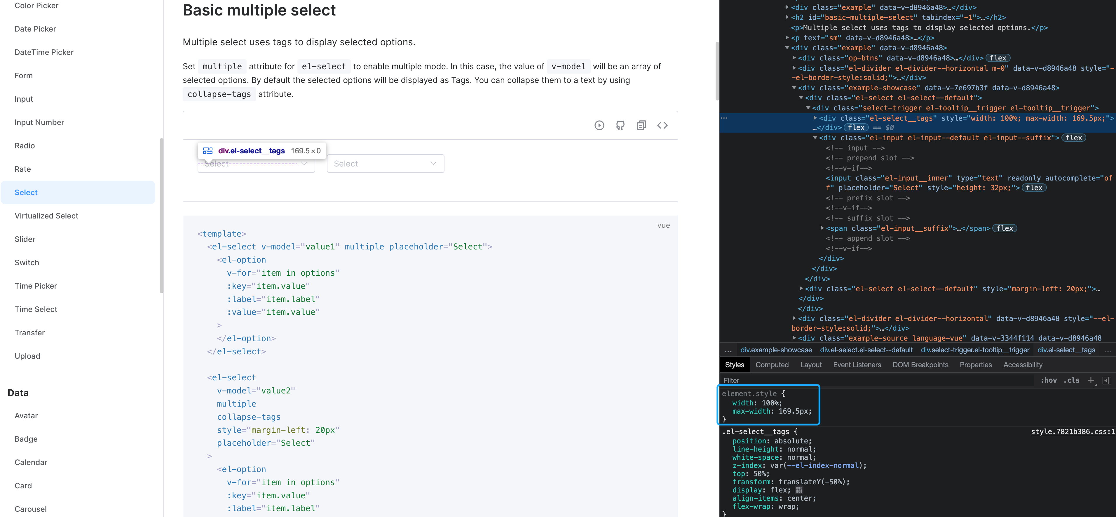Expand the h2 basic-multiple-select tree node
Viewport: 1116px width, 517px height.
click(x=787, y=17)
